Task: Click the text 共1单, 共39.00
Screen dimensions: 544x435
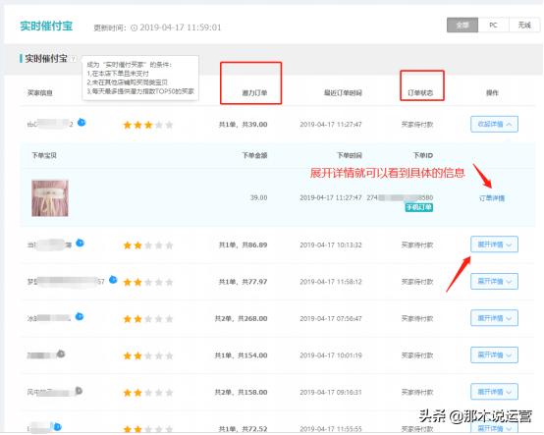Action: (x=243, y=125)
